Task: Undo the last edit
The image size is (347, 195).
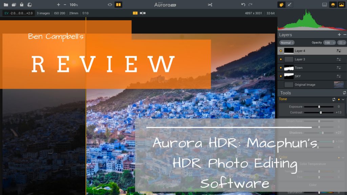Action: click(x=243, y=5)
